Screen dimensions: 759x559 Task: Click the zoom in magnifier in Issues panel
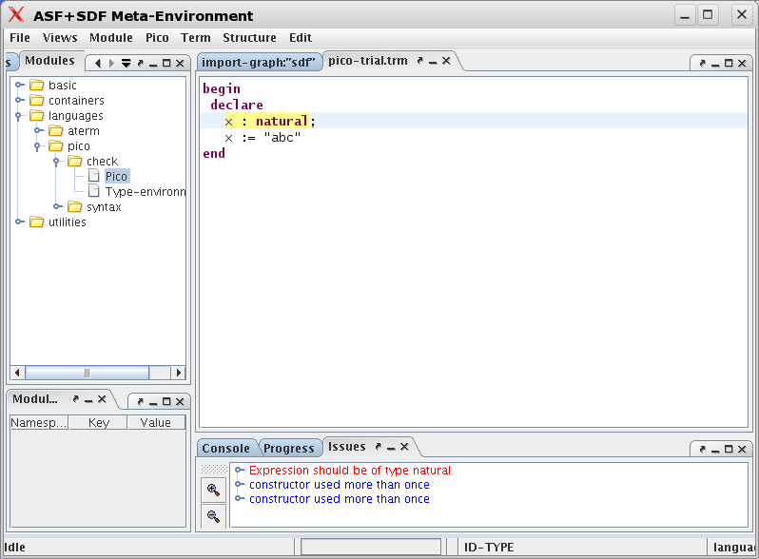tap(213, 491)
